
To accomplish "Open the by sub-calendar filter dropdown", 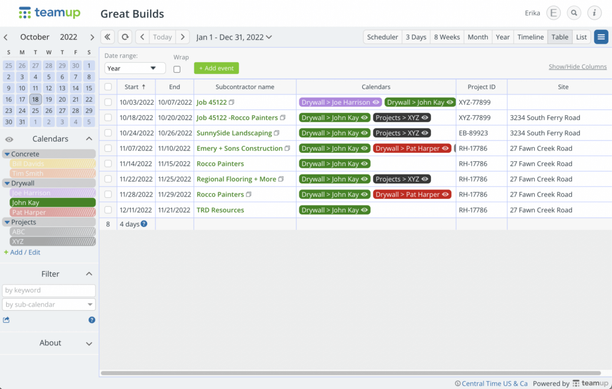I will click(48, 304).
